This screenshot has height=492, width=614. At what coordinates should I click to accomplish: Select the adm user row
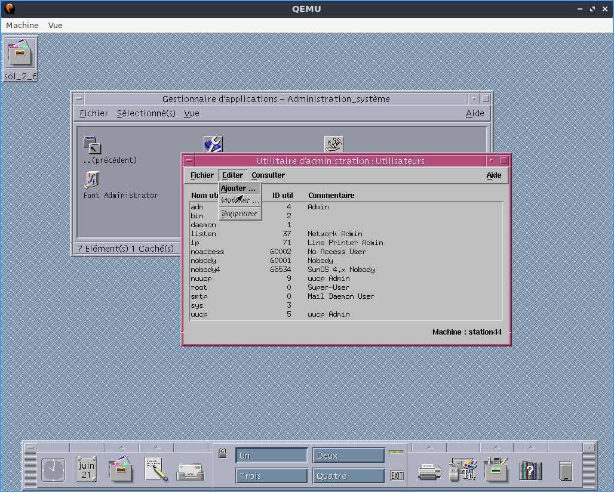pos(346,207)
